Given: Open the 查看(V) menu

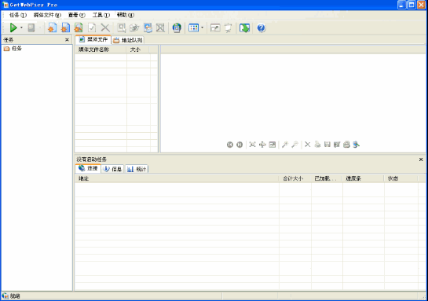Looking at the screenshot, I should (77, 15).
